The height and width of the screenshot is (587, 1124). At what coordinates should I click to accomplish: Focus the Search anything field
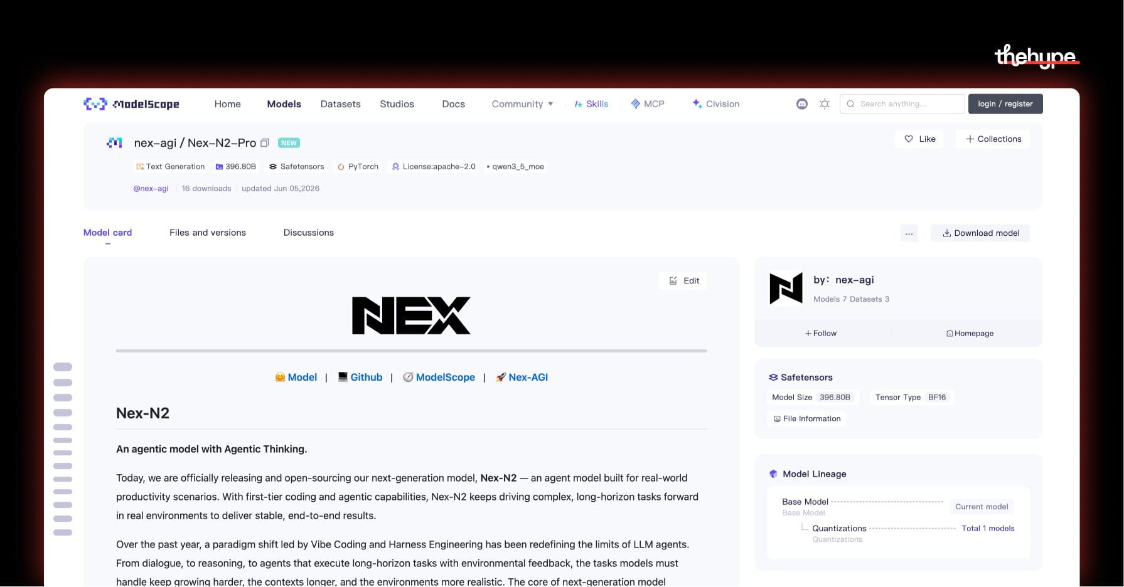tap(902, 104)
